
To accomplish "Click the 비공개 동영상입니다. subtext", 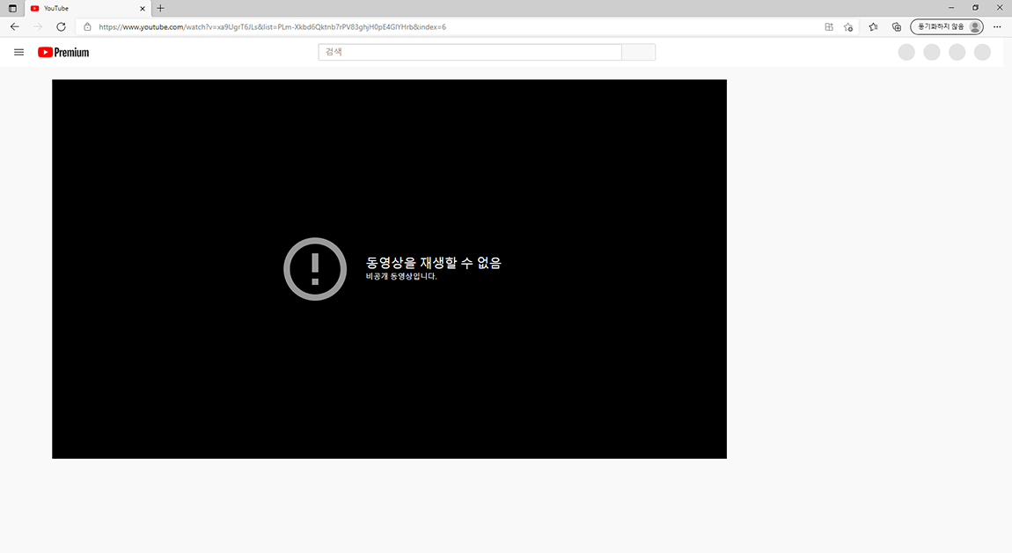I will point(401,276).
